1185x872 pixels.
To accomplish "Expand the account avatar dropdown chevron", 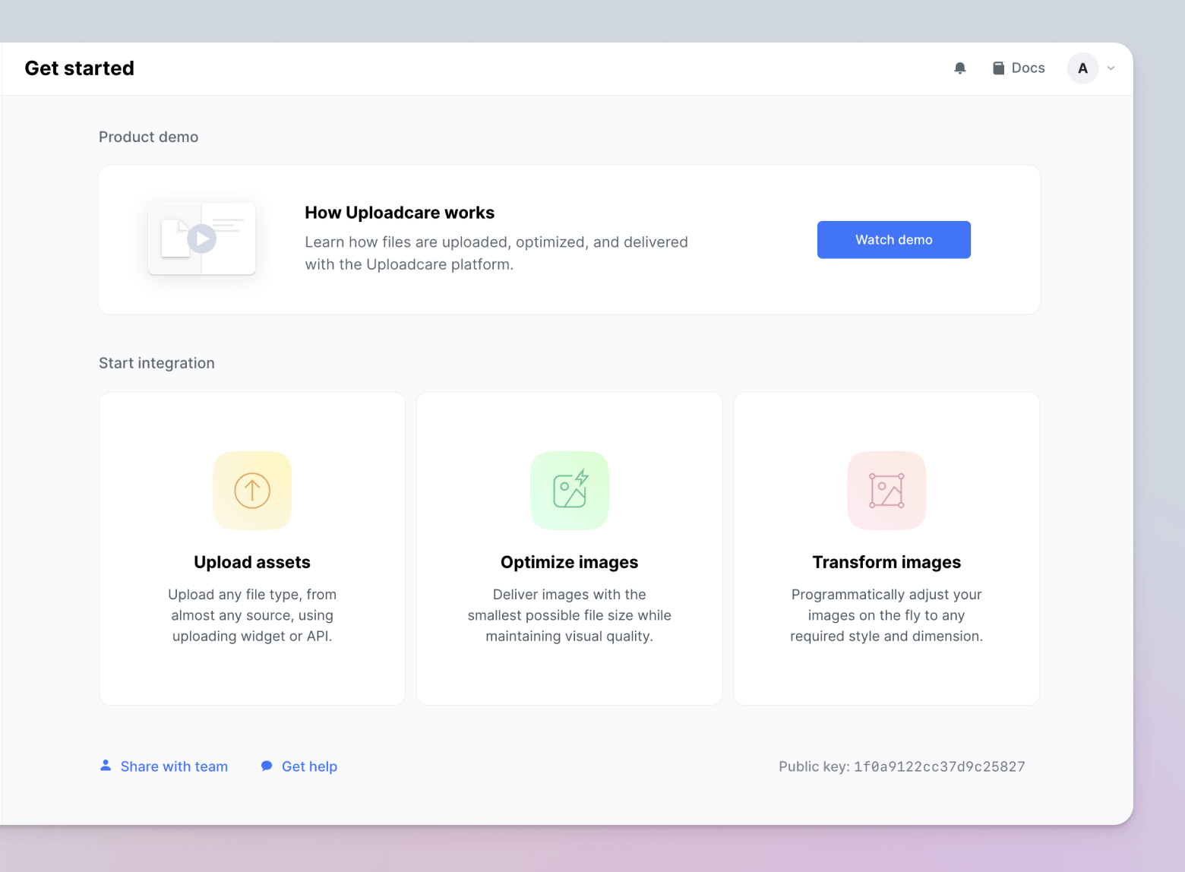I will click(x=1110, y=68).
